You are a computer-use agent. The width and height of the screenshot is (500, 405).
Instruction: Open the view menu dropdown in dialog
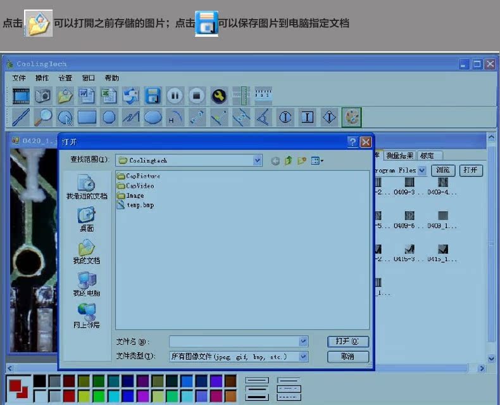point(318,161)
